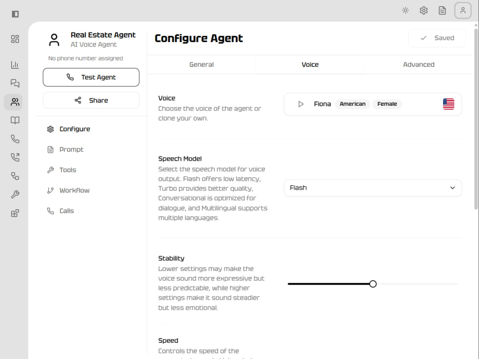Open the wrench tools icon in sidebar

[15, 194]
